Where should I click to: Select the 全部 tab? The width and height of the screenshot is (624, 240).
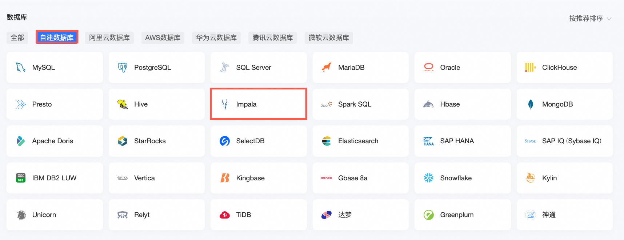17,37
